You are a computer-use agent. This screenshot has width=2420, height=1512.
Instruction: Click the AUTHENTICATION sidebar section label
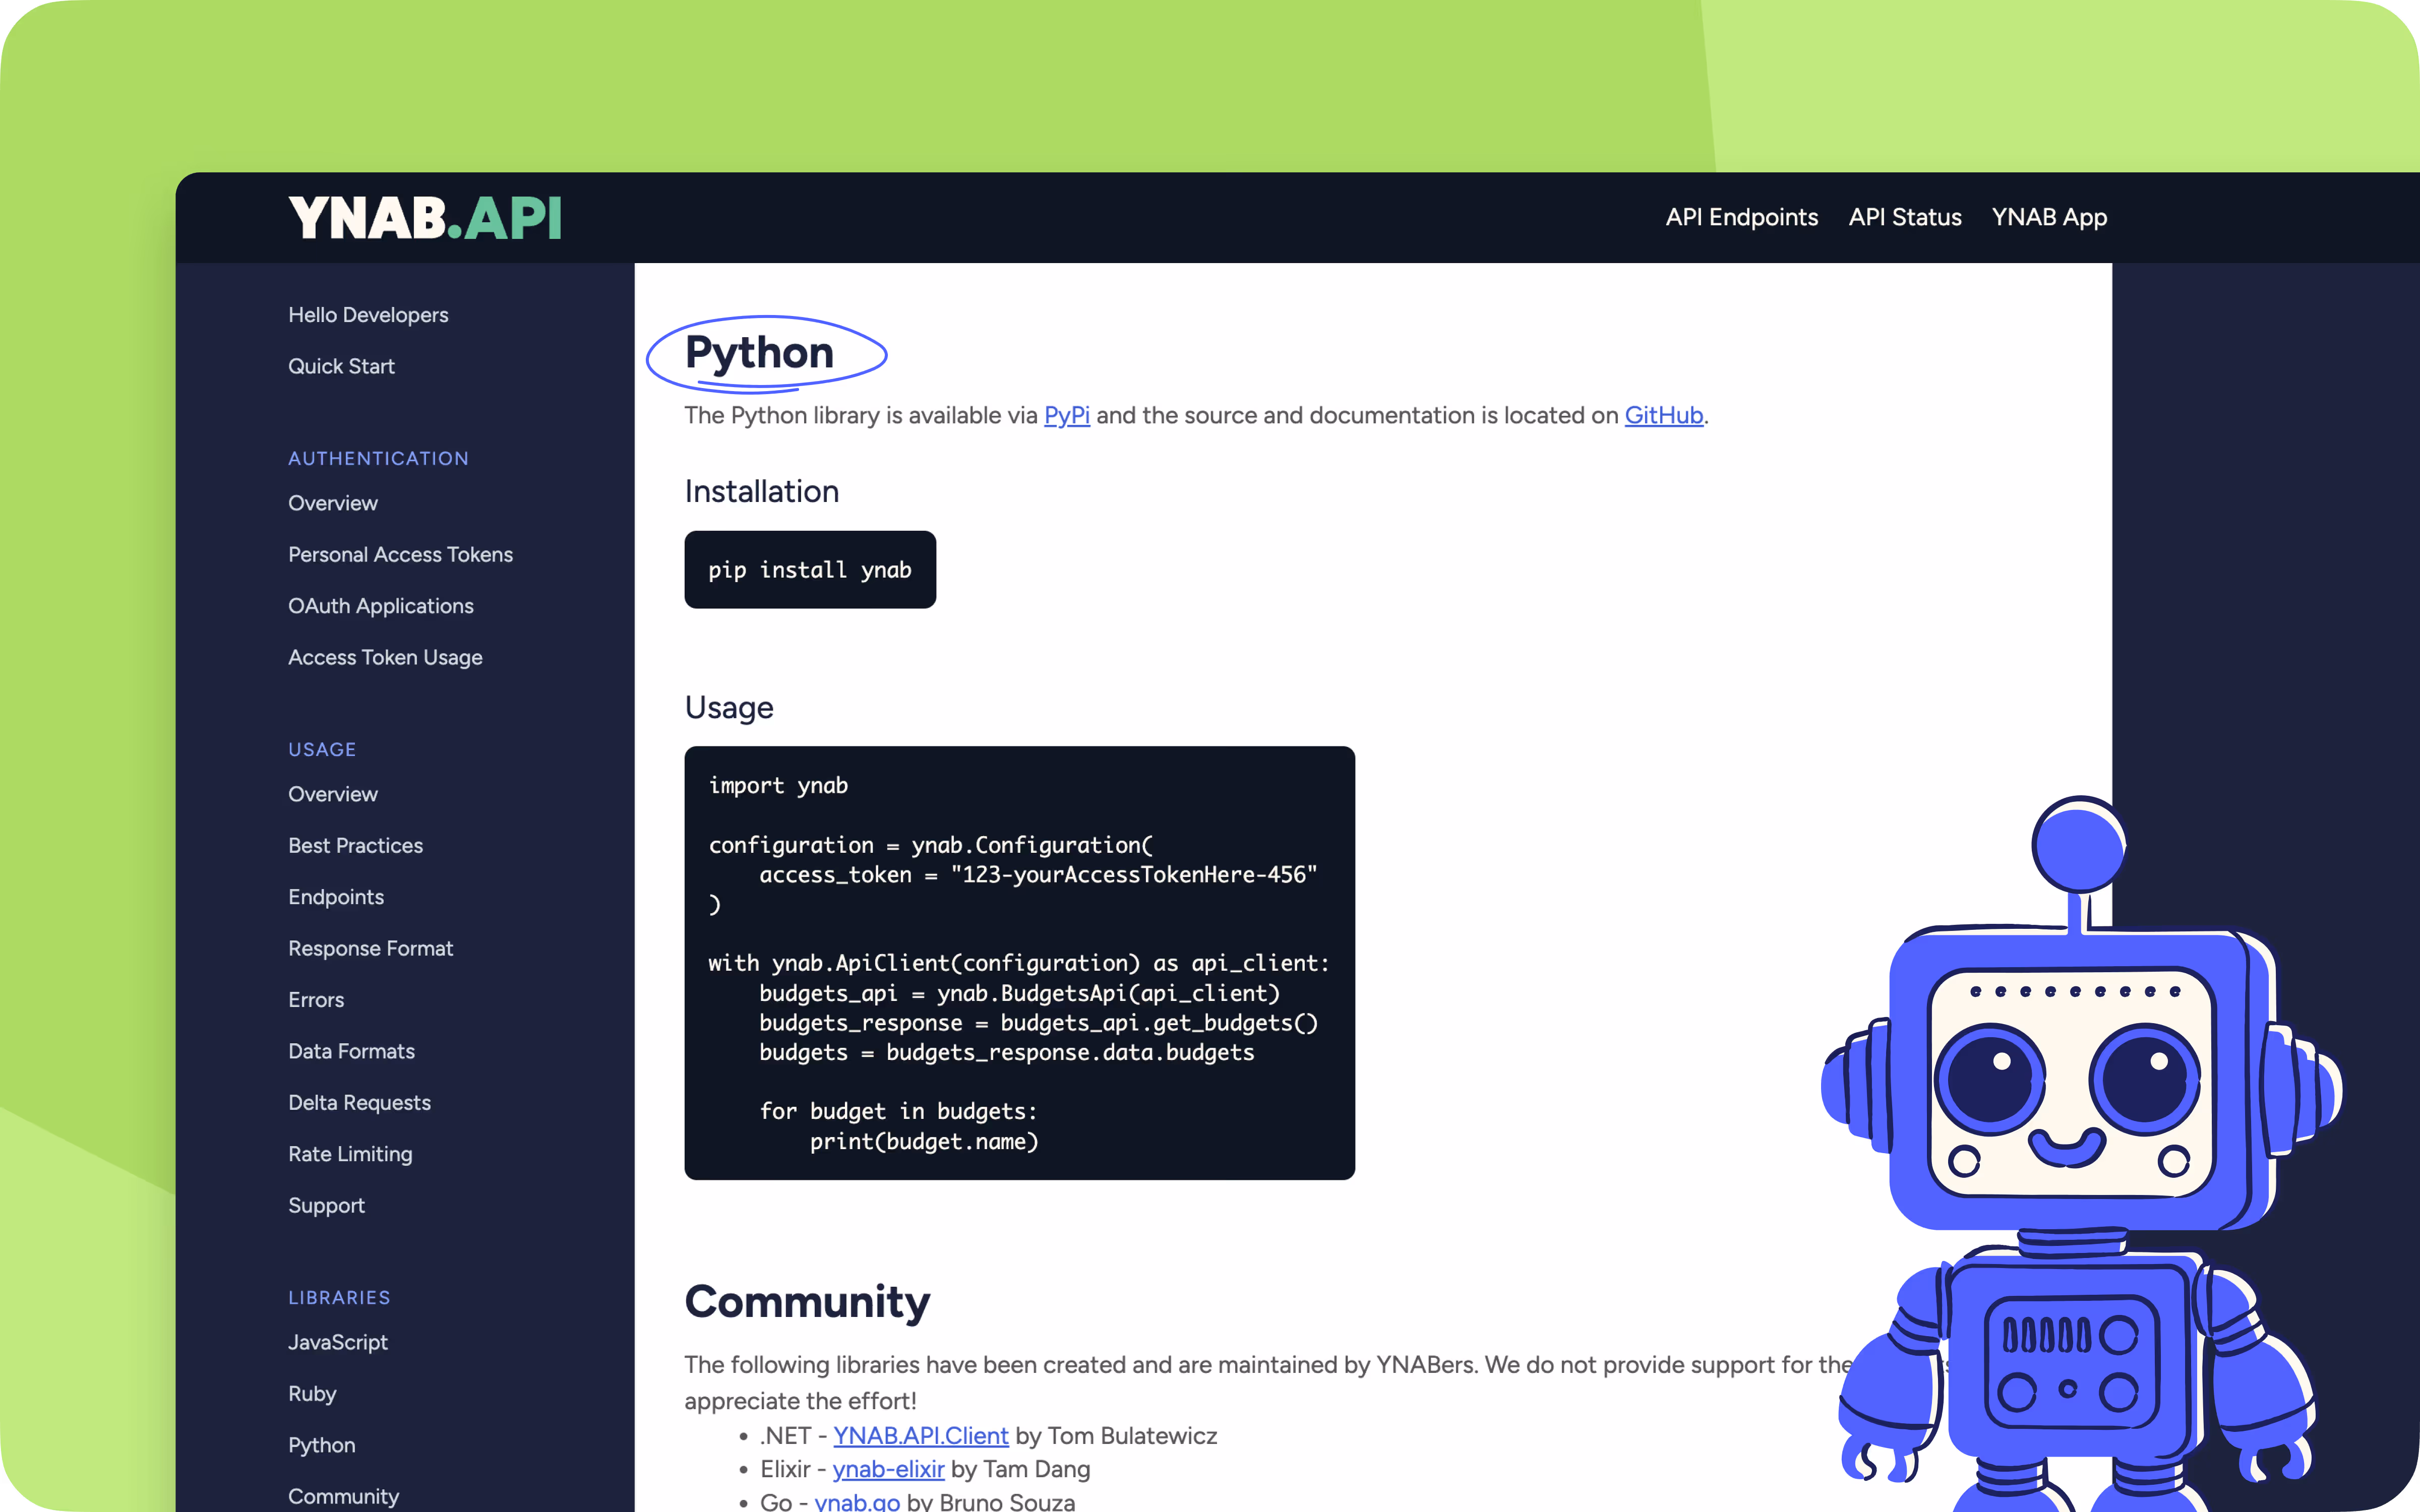(x=378, y=458)
